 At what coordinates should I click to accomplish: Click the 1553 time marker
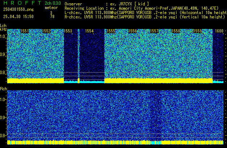pos(68,31)
